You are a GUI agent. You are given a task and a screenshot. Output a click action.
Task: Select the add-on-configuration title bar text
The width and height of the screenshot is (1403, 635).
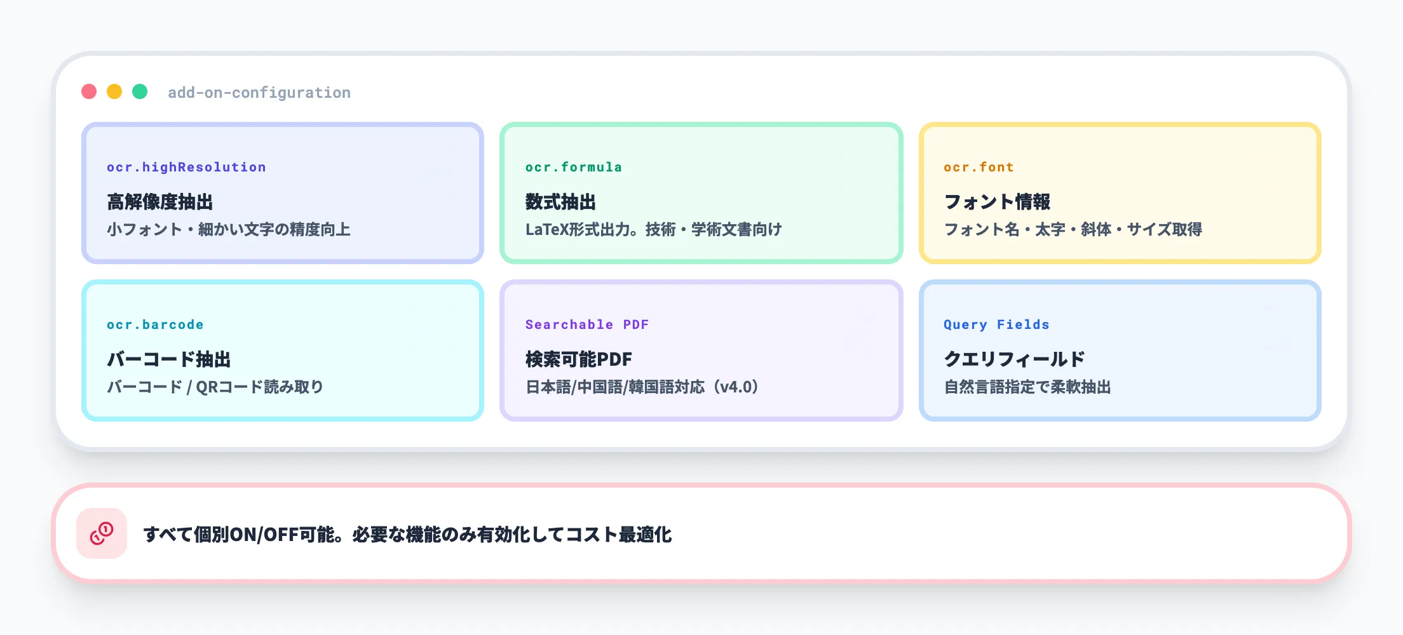tap(259, 92)
